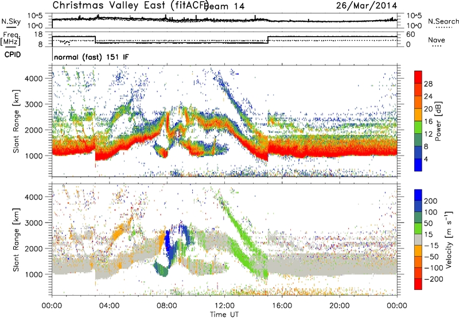Click the "100" label on velocity color bar

431,212
